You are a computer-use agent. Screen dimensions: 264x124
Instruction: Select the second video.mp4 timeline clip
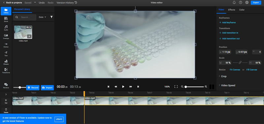(174, 101)
